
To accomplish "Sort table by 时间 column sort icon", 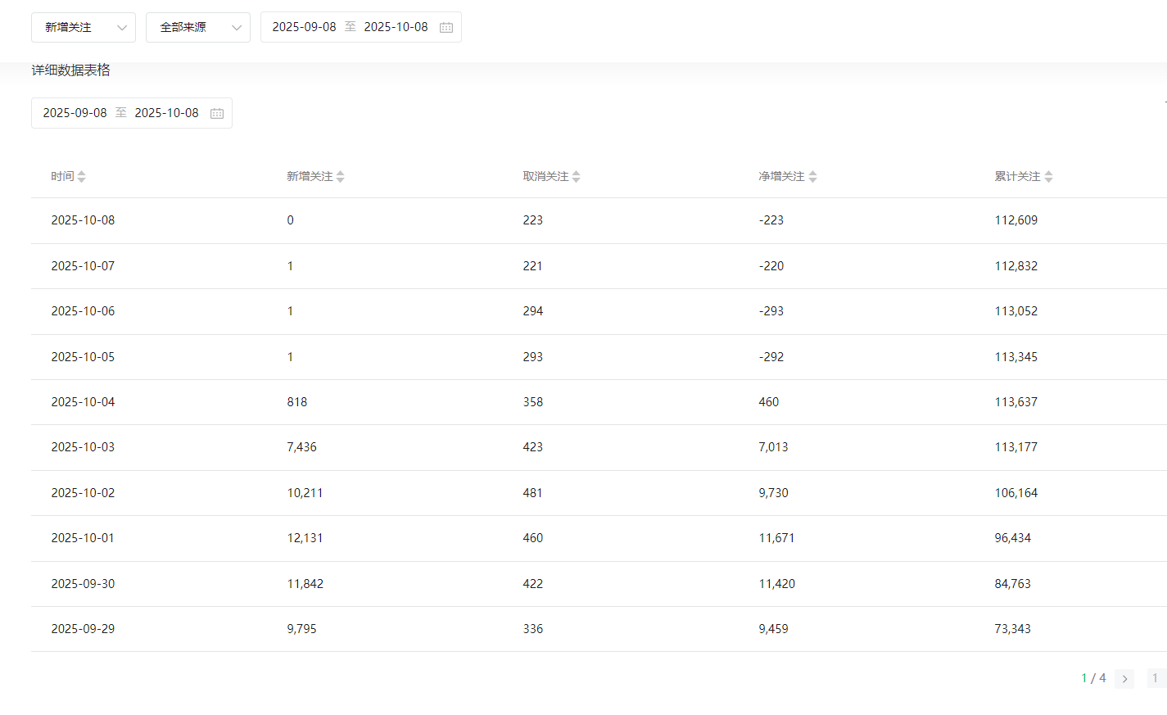I will coord(81,176).
